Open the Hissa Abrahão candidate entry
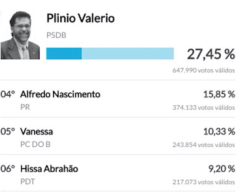The height and width of the screenshot is (196, 246). (x=49, y=169)
